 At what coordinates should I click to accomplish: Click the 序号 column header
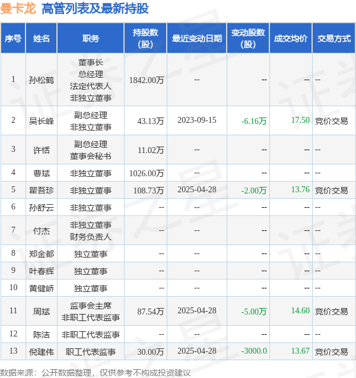[13, 39]
